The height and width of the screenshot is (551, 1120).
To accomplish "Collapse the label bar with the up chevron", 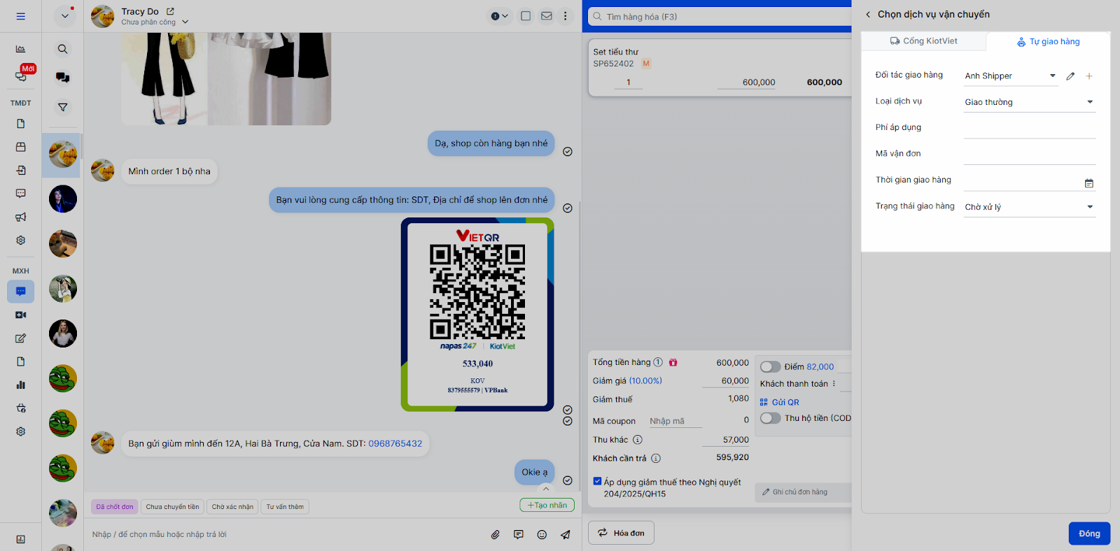I will pos(546,489).
